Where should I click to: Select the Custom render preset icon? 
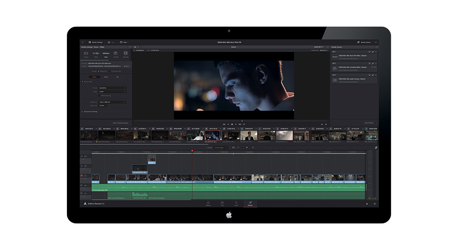86,53
